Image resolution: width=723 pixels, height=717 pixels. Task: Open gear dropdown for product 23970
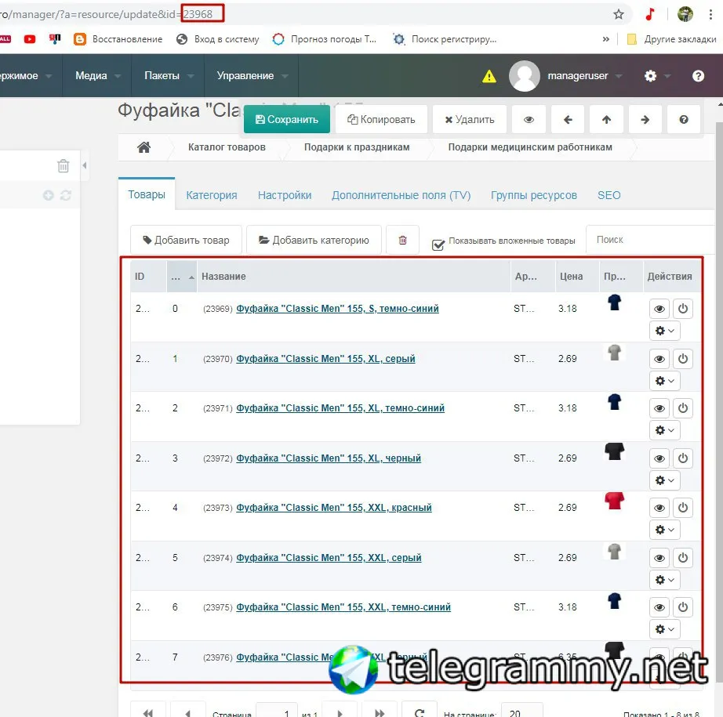tap(664, 381)
